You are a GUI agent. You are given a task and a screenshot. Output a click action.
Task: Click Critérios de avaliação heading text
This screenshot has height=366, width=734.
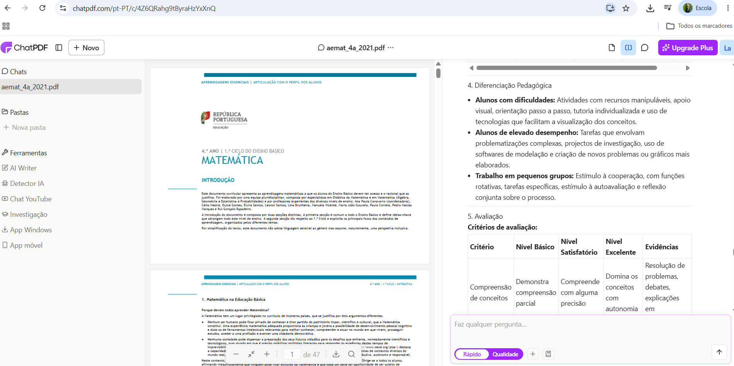(502, 227)
